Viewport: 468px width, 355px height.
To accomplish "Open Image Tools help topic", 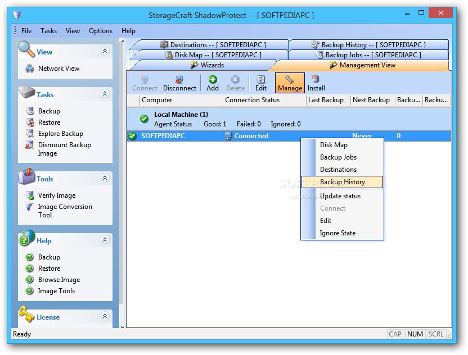I will pos(56,291).
